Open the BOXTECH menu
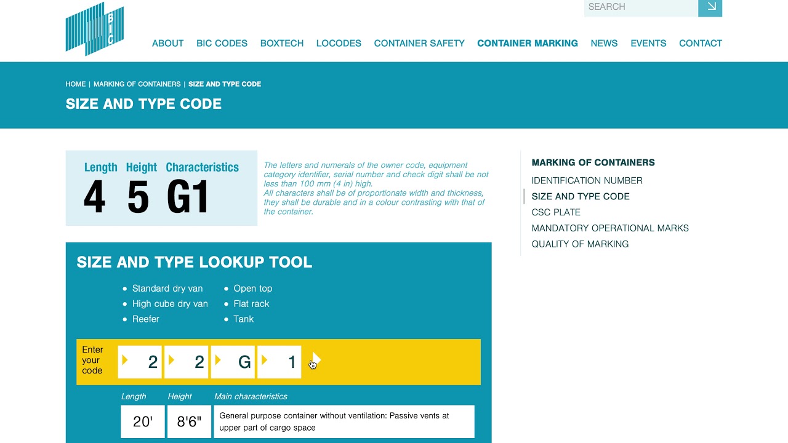Image resolution: width=788 pixels, height=443 pixels. (282, 43)
